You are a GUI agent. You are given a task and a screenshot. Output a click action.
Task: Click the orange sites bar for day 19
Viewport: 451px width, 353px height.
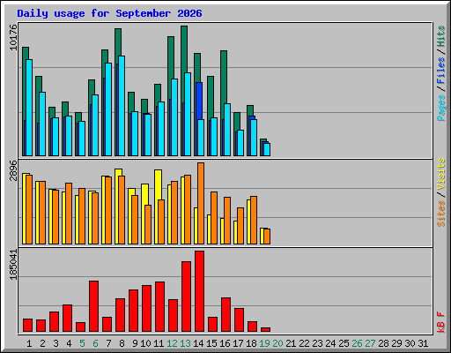pos(267,237)
